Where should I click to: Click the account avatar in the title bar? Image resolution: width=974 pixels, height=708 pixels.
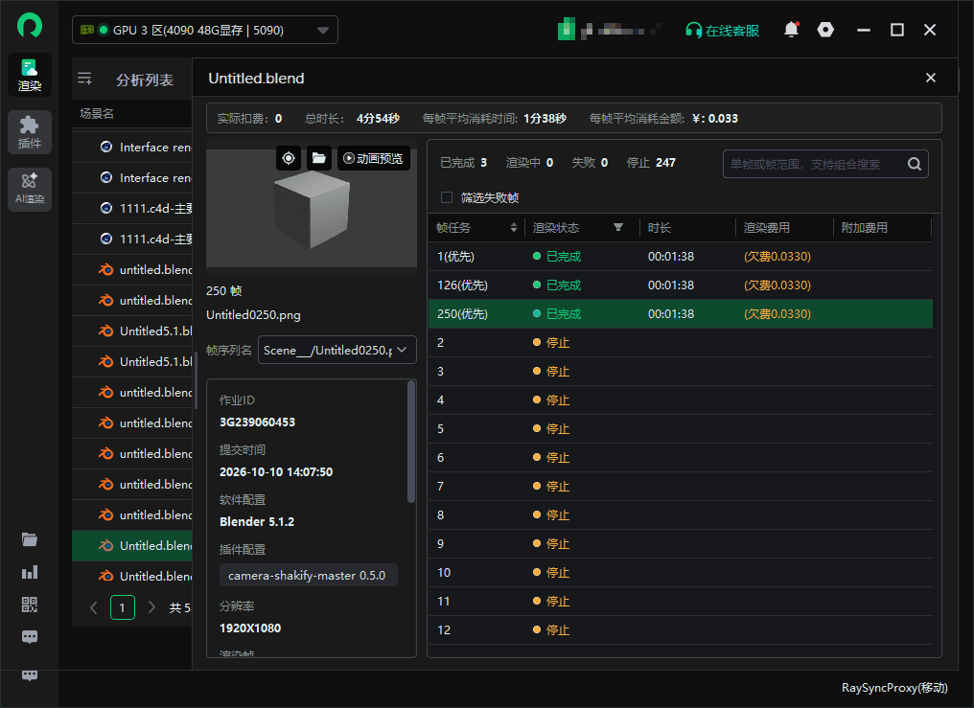click(x=566, y=29)
